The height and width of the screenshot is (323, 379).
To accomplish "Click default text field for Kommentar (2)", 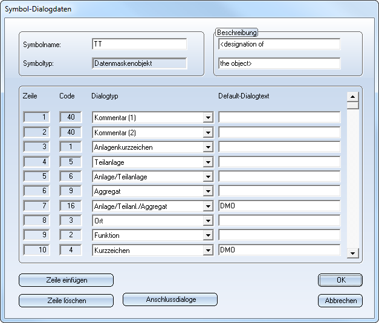I will click(x=279, y=132).
